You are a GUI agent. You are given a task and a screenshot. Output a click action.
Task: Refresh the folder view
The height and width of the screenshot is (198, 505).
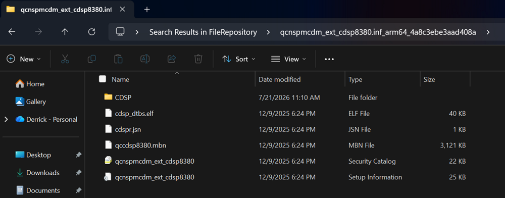tap(92, 32)
